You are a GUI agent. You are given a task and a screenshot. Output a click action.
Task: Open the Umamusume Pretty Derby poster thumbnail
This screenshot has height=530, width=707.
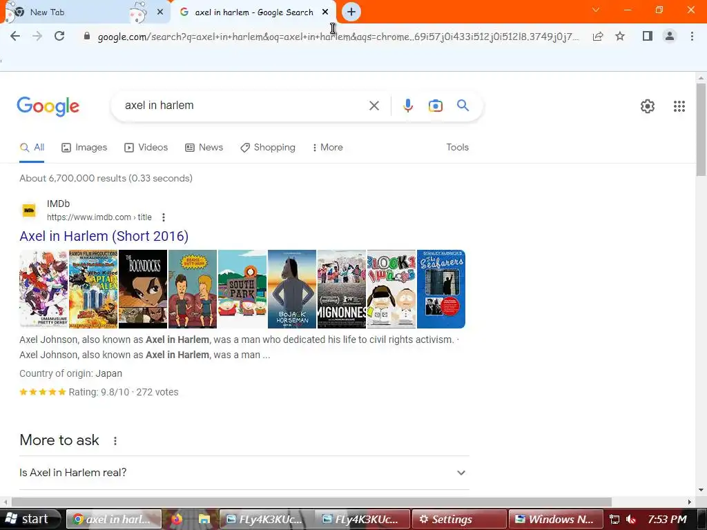pyautogui.click(x=43, y=289)
